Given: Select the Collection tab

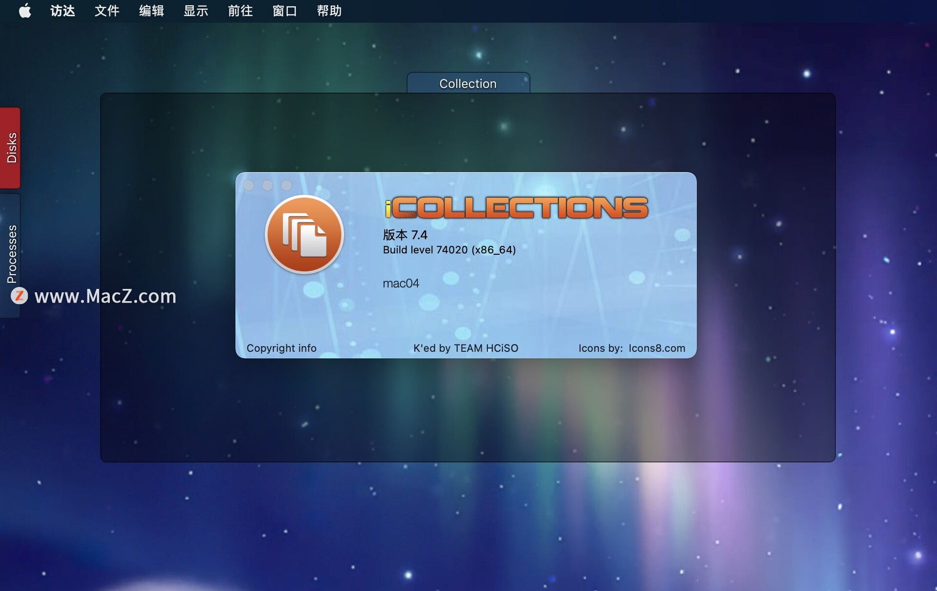Looking at the screenshot, I should coord(468,83).
